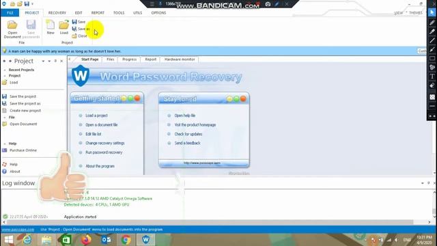Click the Open Document ribbon icon
This screenshot has height=246, width=437.
12,29
